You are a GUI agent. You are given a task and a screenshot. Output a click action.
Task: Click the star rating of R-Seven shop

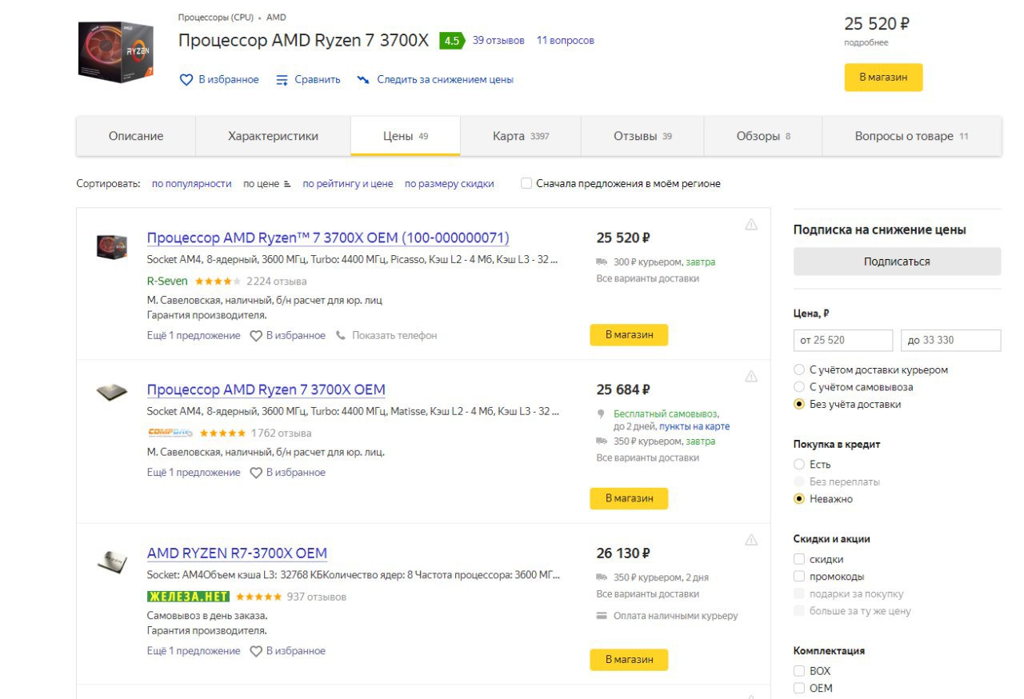pos(218,282)
